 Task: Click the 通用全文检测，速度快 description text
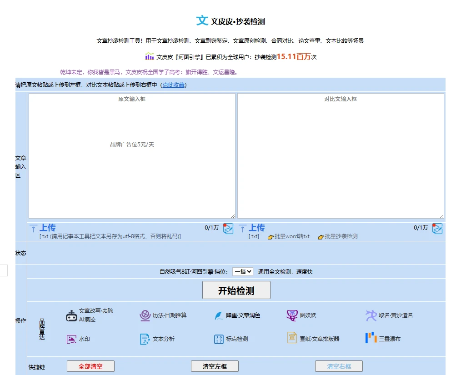click(286, 272)
